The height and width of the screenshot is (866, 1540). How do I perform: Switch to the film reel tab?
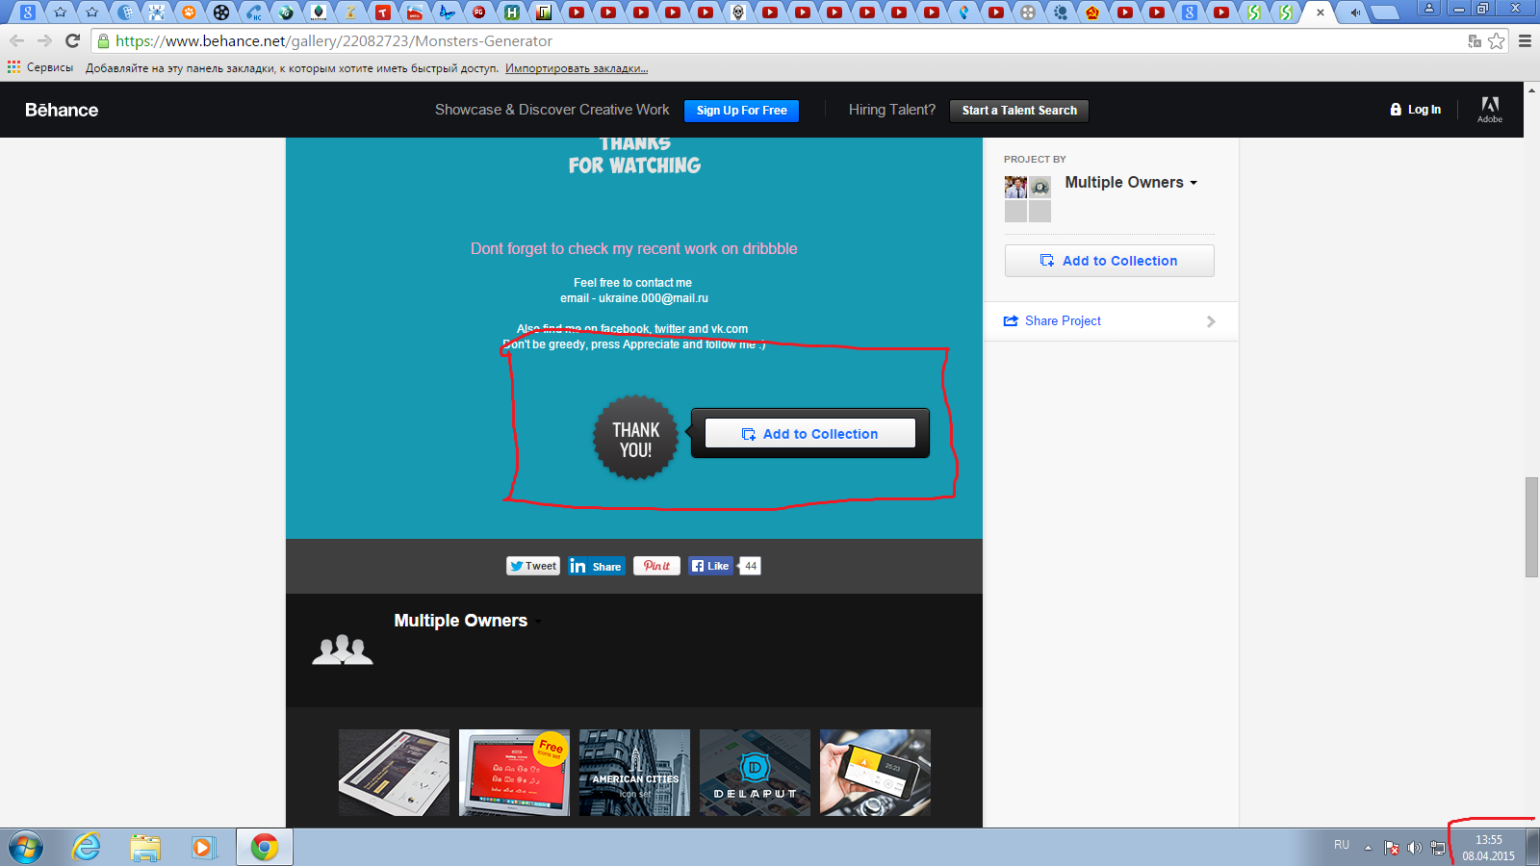pos(221,13)
